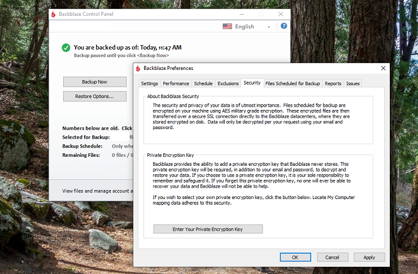Close the Backblaze Preferences dialog

384,68
